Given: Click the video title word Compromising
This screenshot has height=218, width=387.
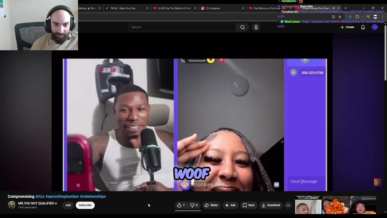Looking at the screenshot, I should pyautogui.click(x=21, y=197).
